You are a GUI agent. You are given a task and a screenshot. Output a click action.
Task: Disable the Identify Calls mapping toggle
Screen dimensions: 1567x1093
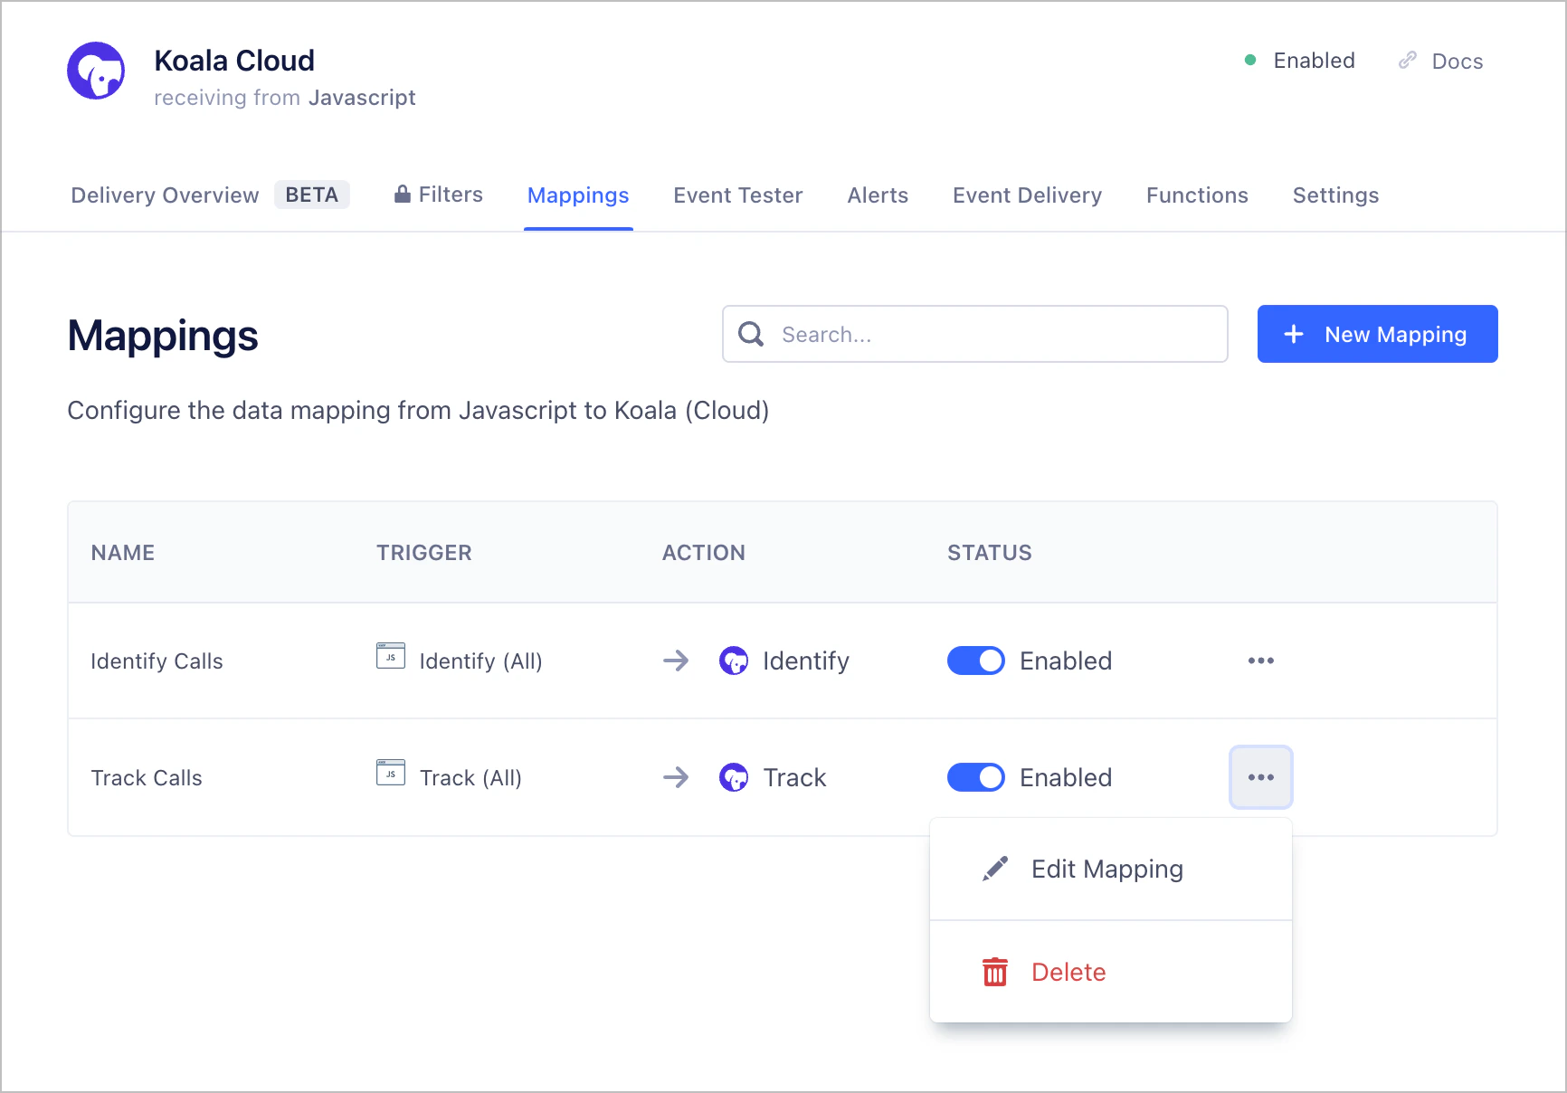tap(976, 661)
